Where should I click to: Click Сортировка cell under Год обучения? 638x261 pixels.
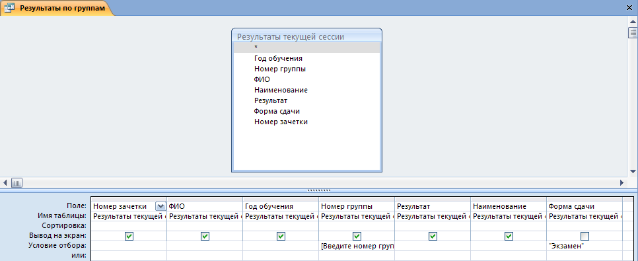coord(280,225)
